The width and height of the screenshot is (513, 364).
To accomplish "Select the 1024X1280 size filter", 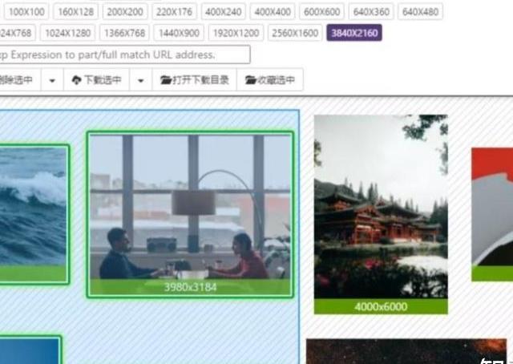I will click(67, 33).
